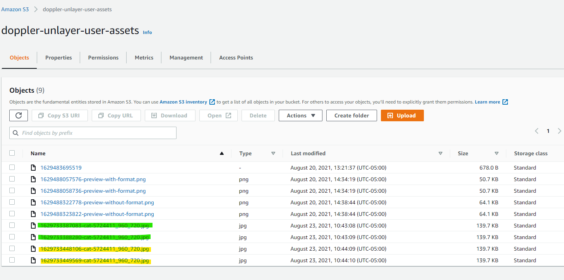Click the search magnifier icon
Image resolution: width=564 pixels, height=280 pixels.
pyautogui.click(x=16, y=133)
